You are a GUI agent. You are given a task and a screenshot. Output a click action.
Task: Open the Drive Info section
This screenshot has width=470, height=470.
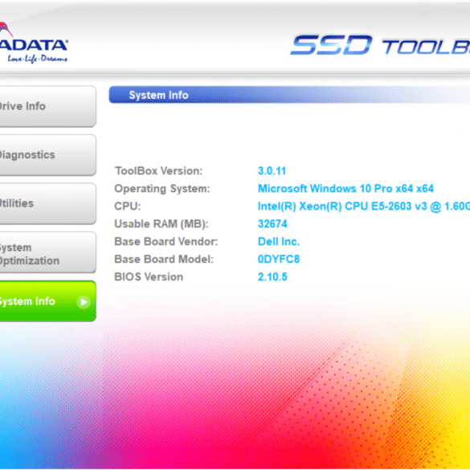(47, 106)
